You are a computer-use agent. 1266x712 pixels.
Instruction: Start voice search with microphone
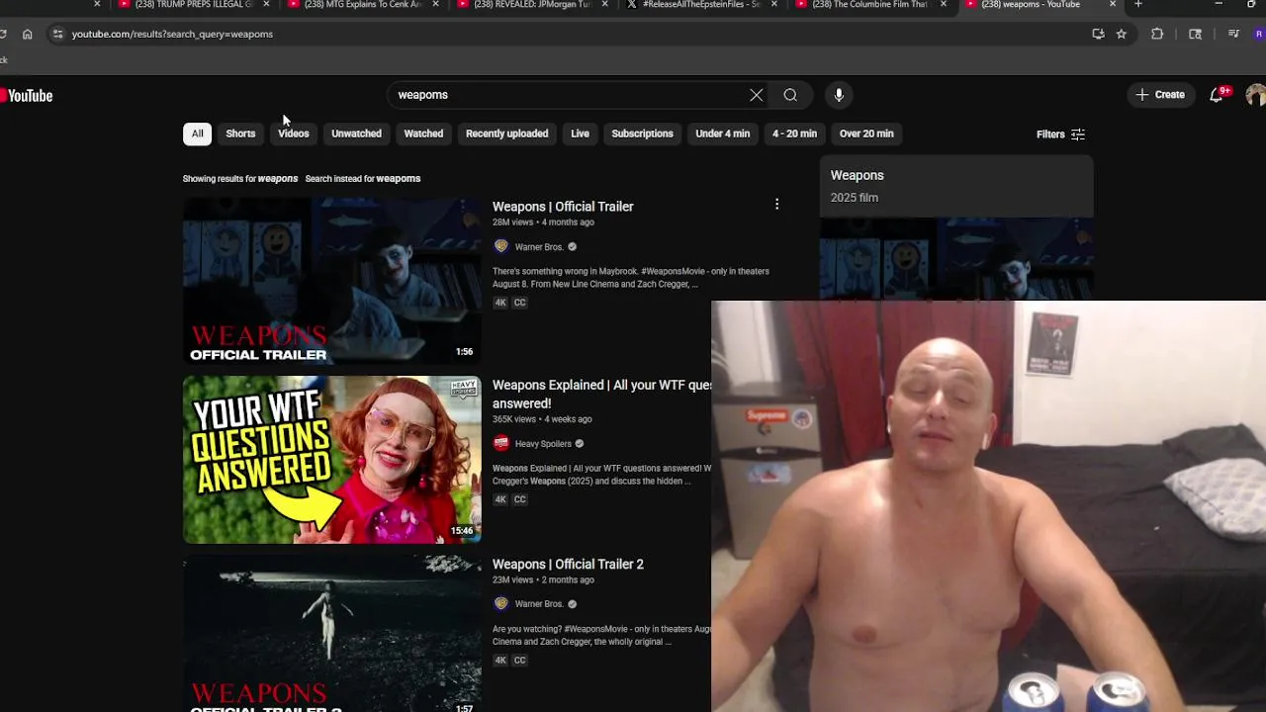pos(839,95)
